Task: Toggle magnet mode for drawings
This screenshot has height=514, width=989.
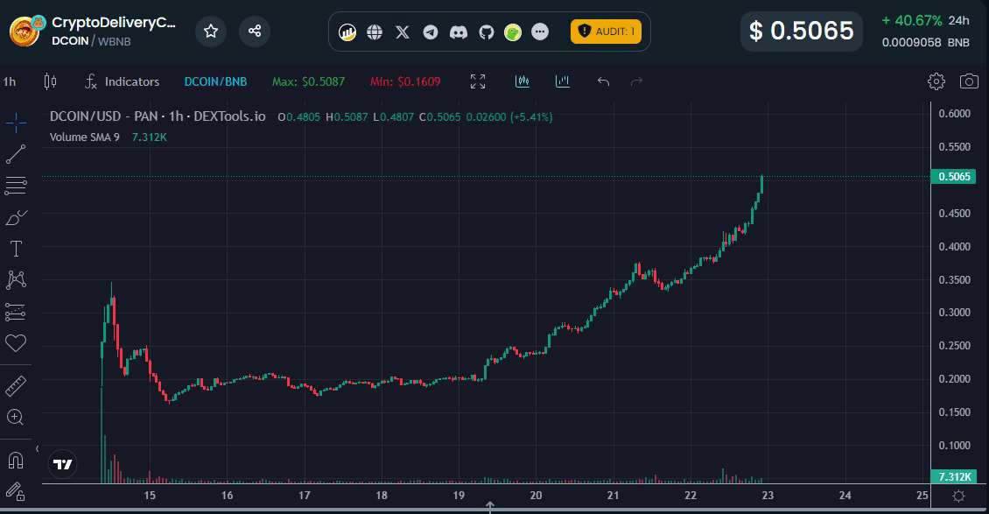Action: pyautogui.click(x=16, y=460)
